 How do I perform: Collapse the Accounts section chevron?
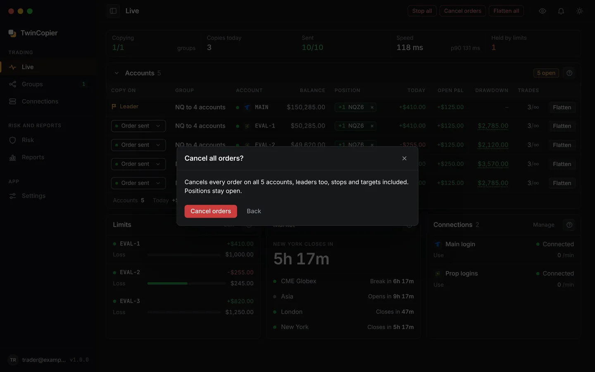click(117, 73)
